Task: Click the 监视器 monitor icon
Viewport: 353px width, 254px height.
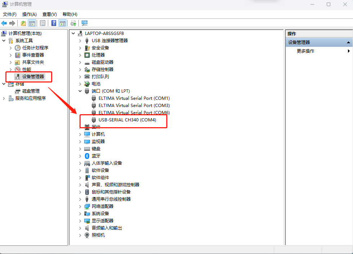Action: (x=87, y=142)
